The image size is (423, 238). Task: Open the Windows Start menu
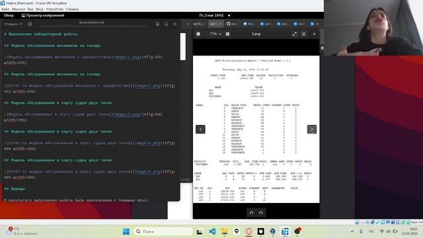coord(126,231)
